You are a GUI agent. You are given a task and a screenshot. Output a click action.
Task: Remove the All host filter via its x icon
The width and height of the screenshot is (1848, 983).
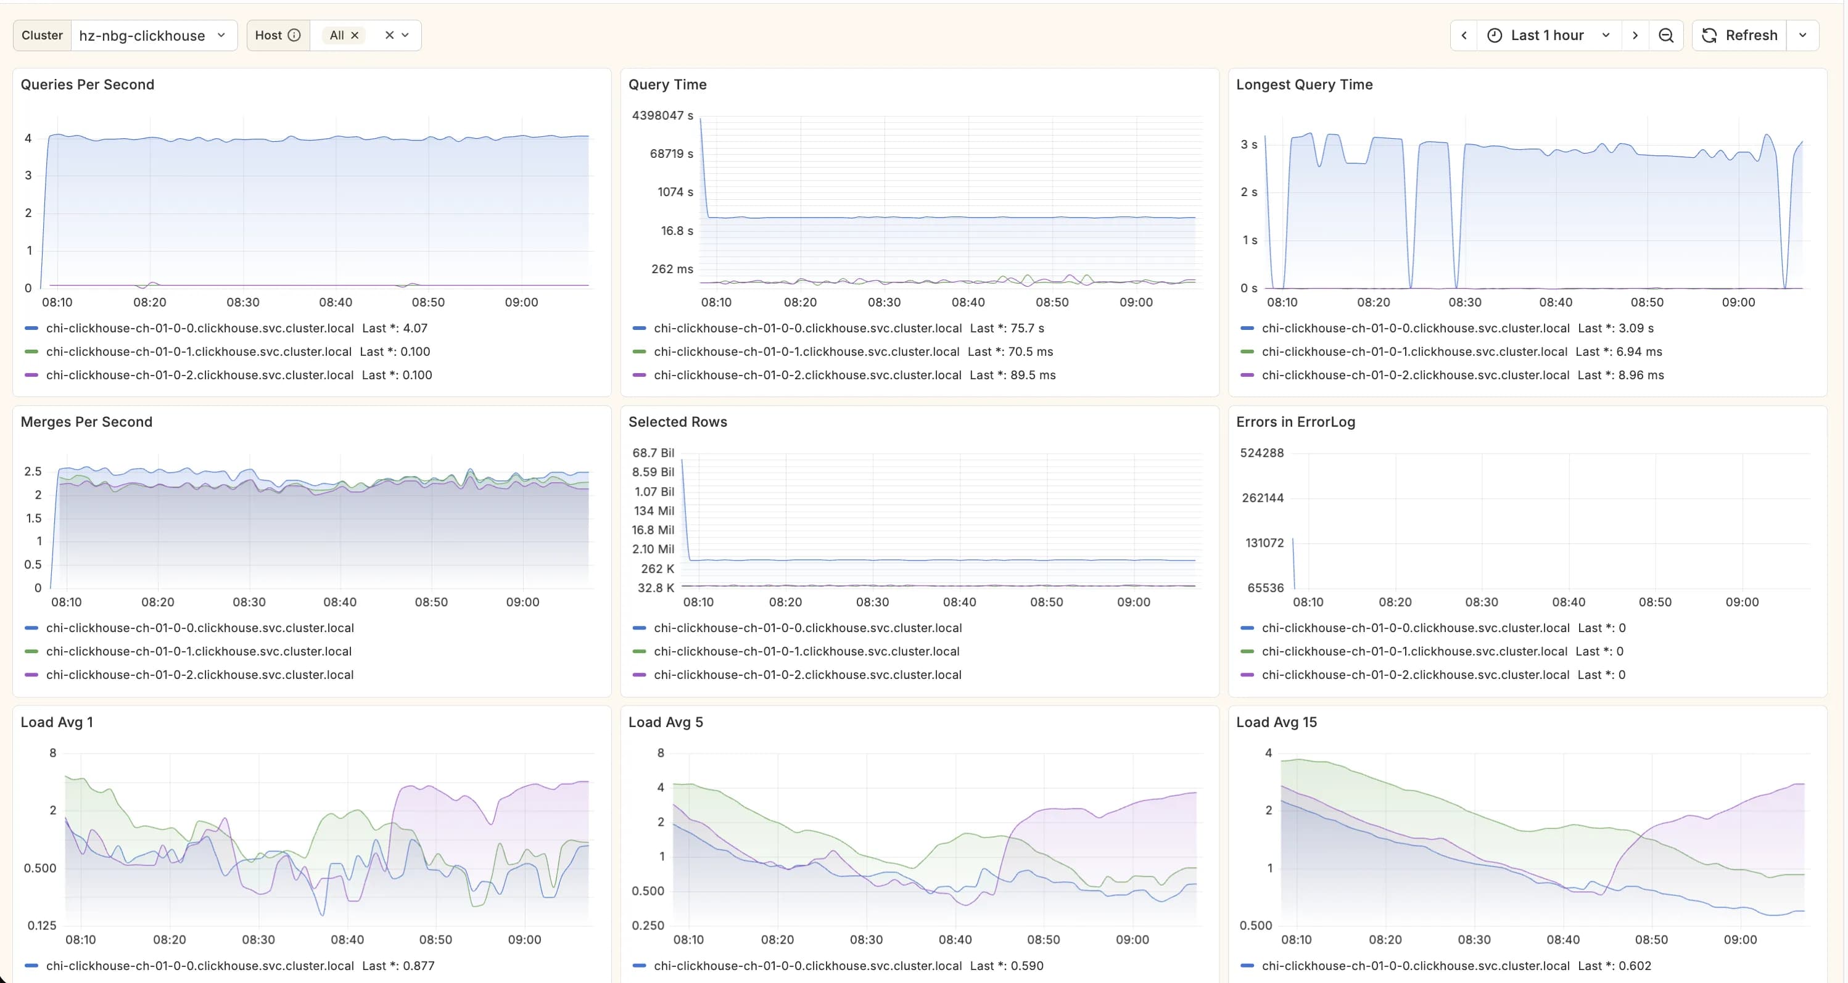coord(355,35)
